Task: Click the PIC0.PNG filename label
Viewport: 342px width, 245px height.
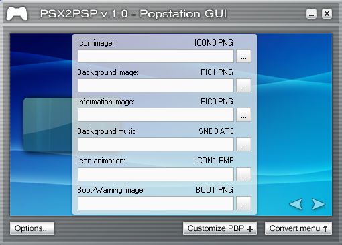Action: pyautogui.click(x=217, y=102)
